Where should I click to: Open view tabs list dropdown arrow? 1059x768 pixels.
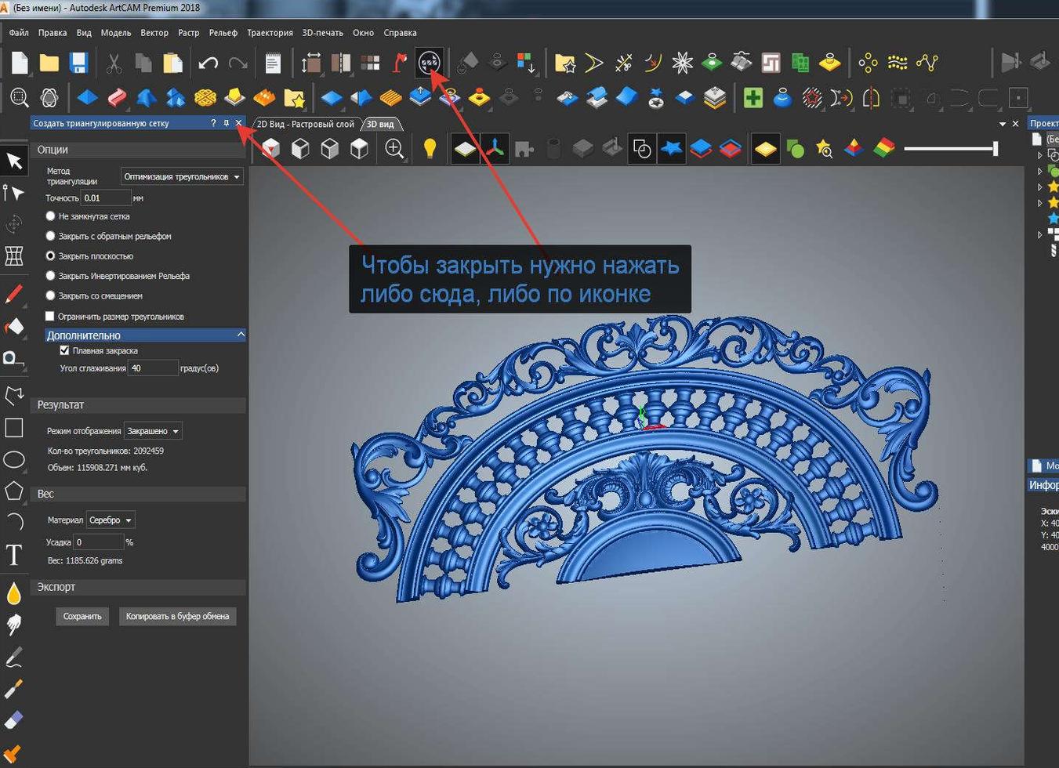pyautogui.click(x=1003, y=124)
